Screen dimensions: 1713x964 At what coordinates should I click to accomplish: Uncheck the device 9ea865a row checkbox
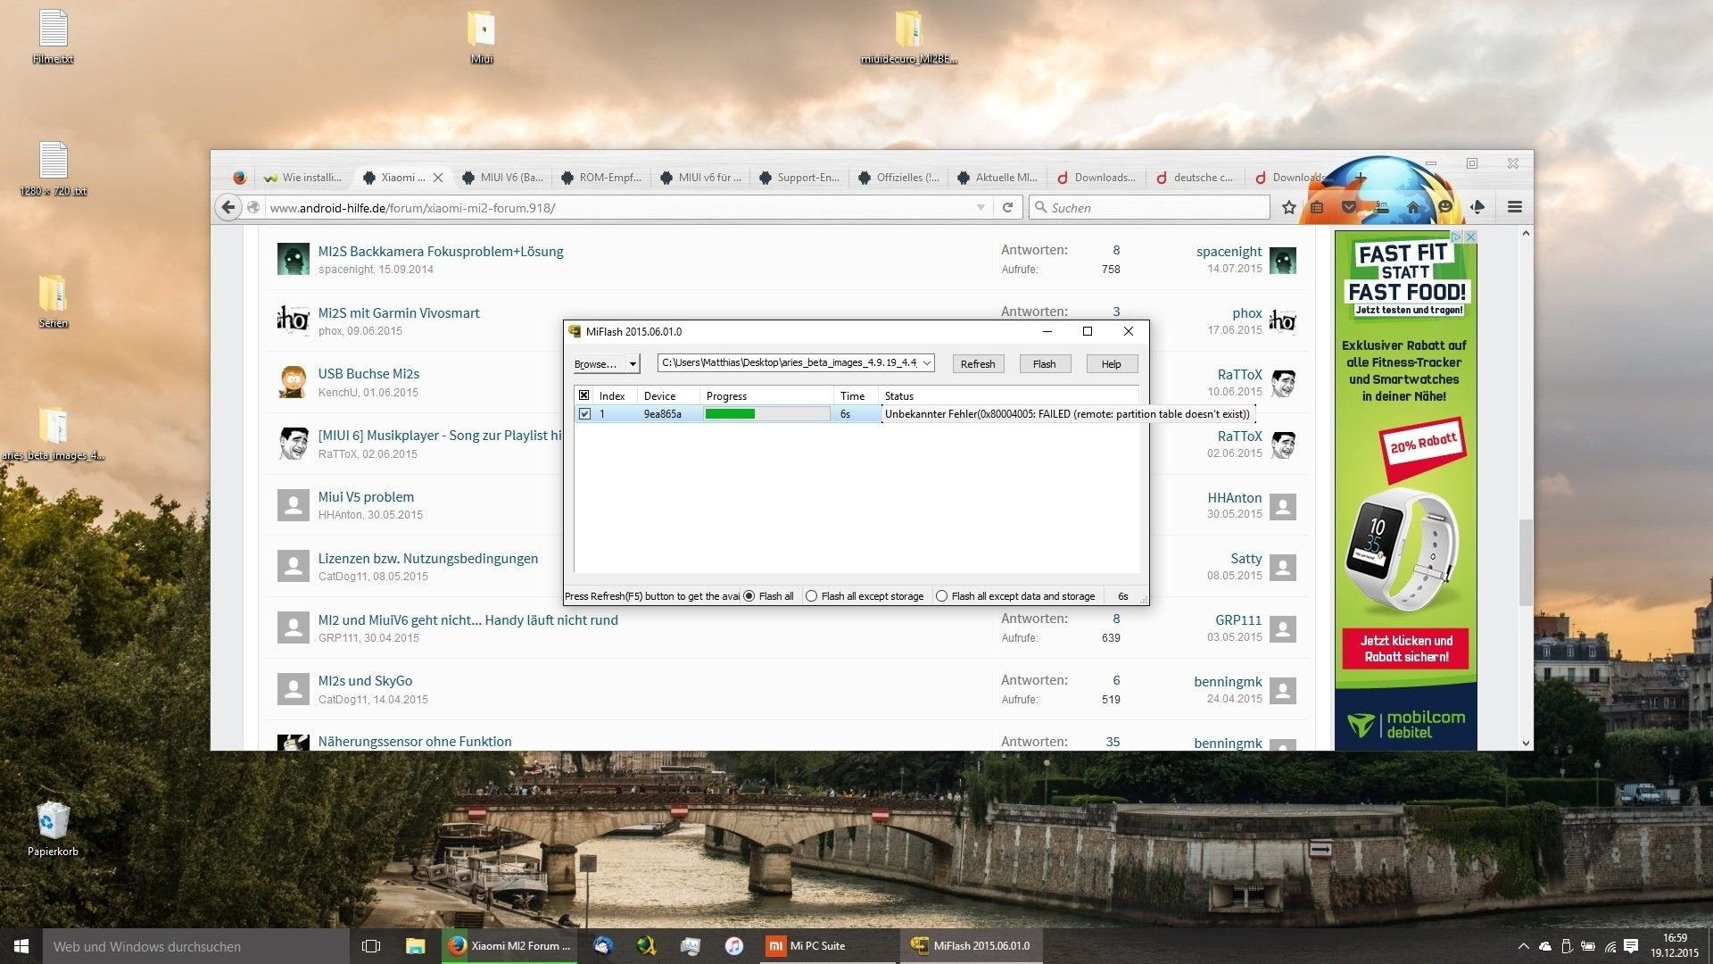[x=584, y=414]
